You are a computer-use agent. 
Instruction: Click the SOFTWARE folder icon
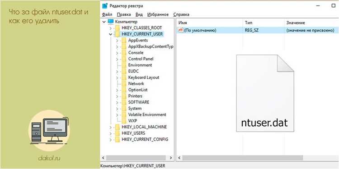[124, 102]
